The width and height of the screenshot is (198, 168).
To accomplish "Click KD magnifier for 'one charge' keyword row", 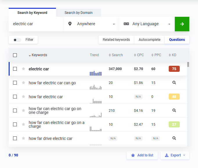I will [x=174, y=110].
